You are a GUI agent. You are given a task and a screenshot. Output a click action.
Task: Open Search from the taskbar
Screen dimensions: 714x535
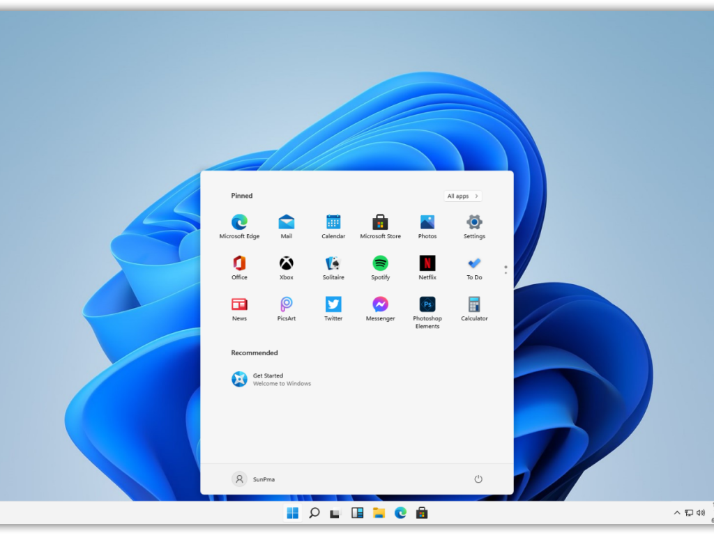pyautogui.click(x=314, y=513)
